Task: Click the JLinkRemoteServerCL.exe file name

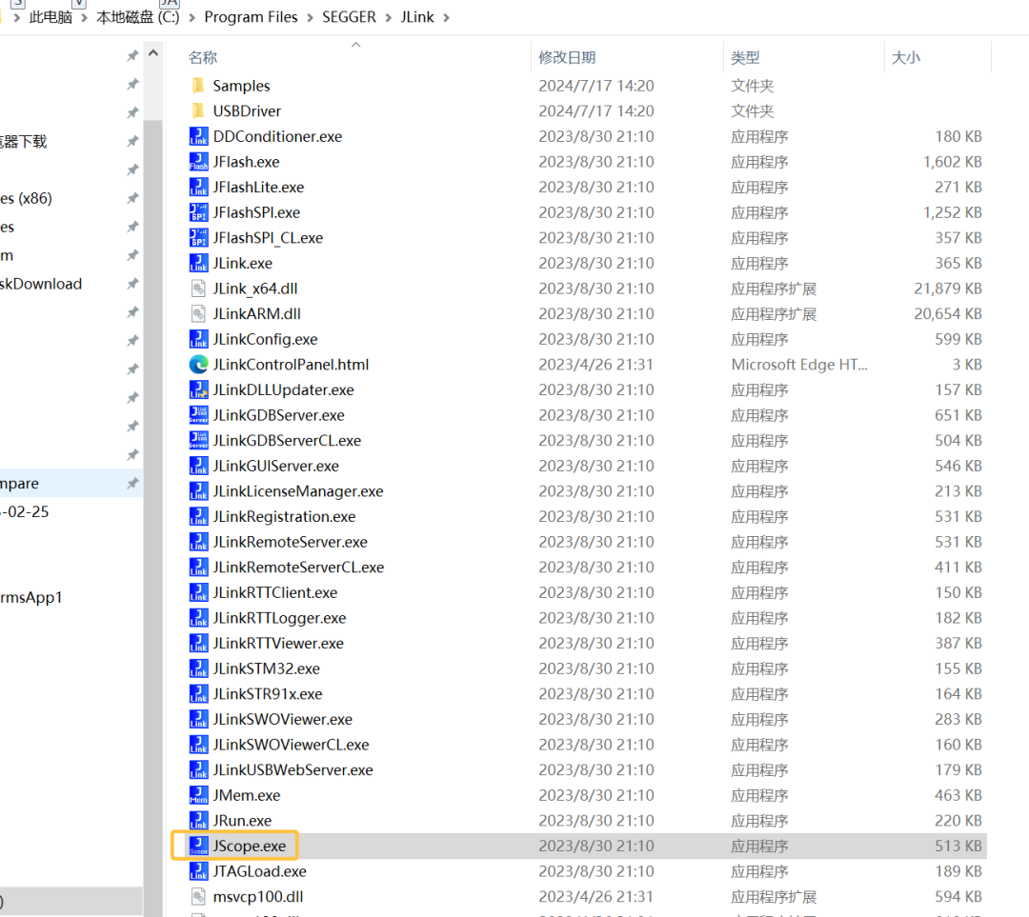Action: point(298,568)
